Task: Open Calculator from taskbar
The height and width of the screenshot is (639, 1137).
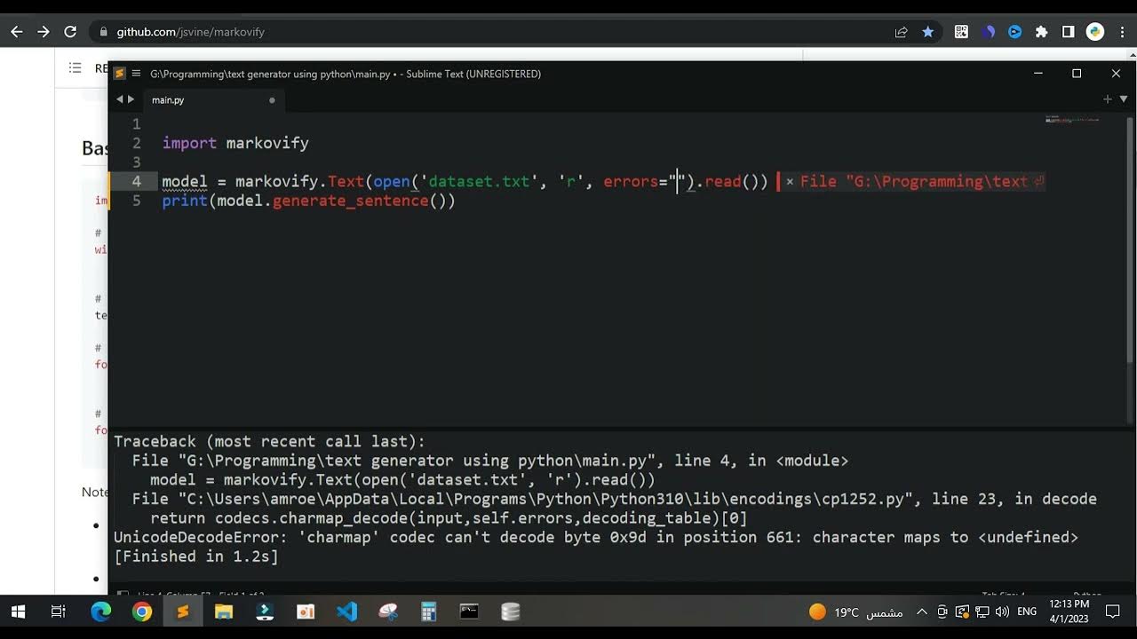Action: tap(429, 611)
